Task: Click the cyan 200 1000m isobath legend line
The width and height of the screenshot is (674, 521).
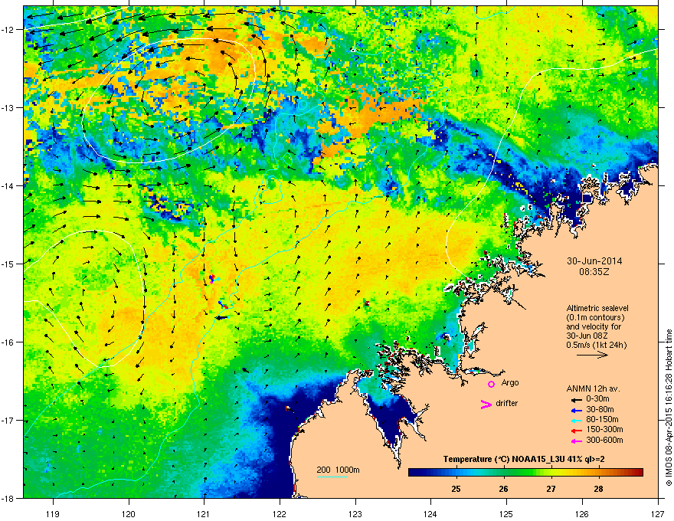Action: pyautogui.click(x=332, y=477)
